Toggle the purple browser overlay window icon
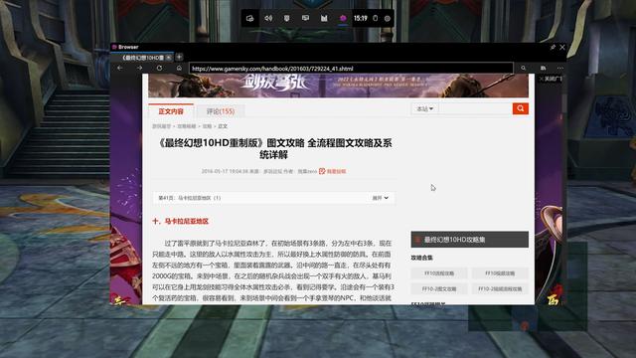 coord(343,18)
